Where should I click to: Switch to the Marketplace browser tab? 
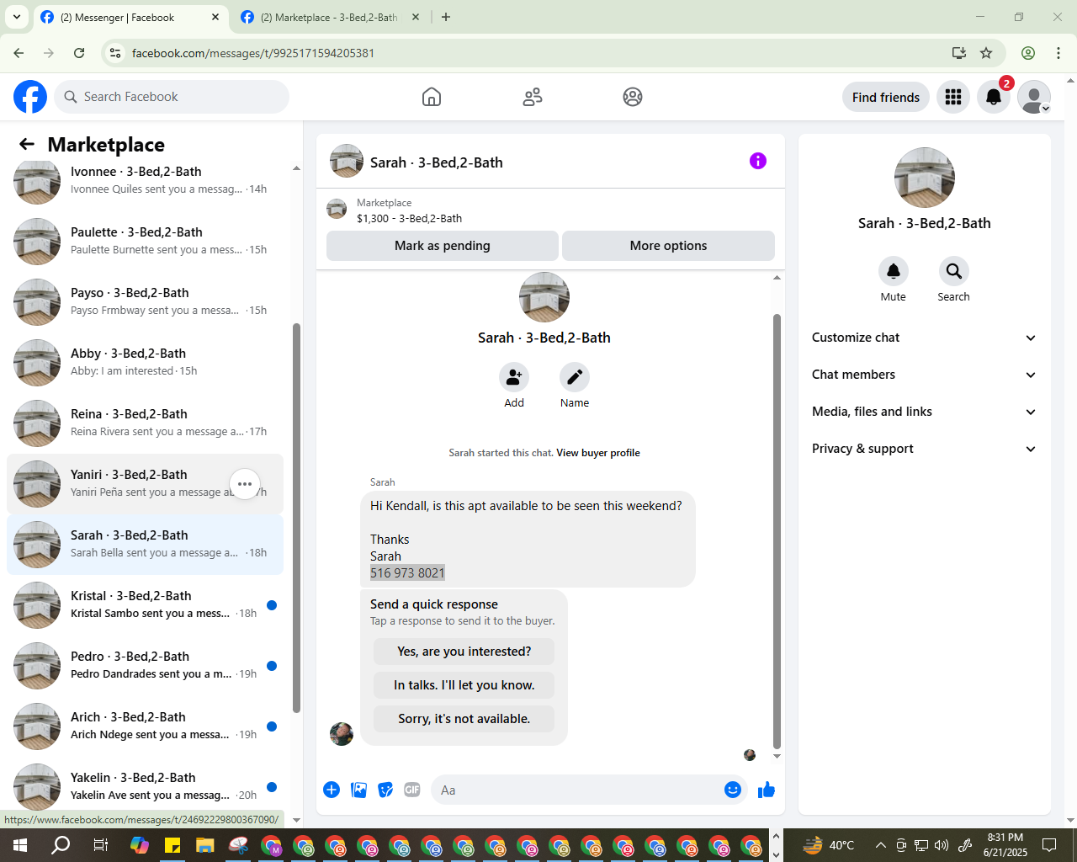(x=329, y=17)
